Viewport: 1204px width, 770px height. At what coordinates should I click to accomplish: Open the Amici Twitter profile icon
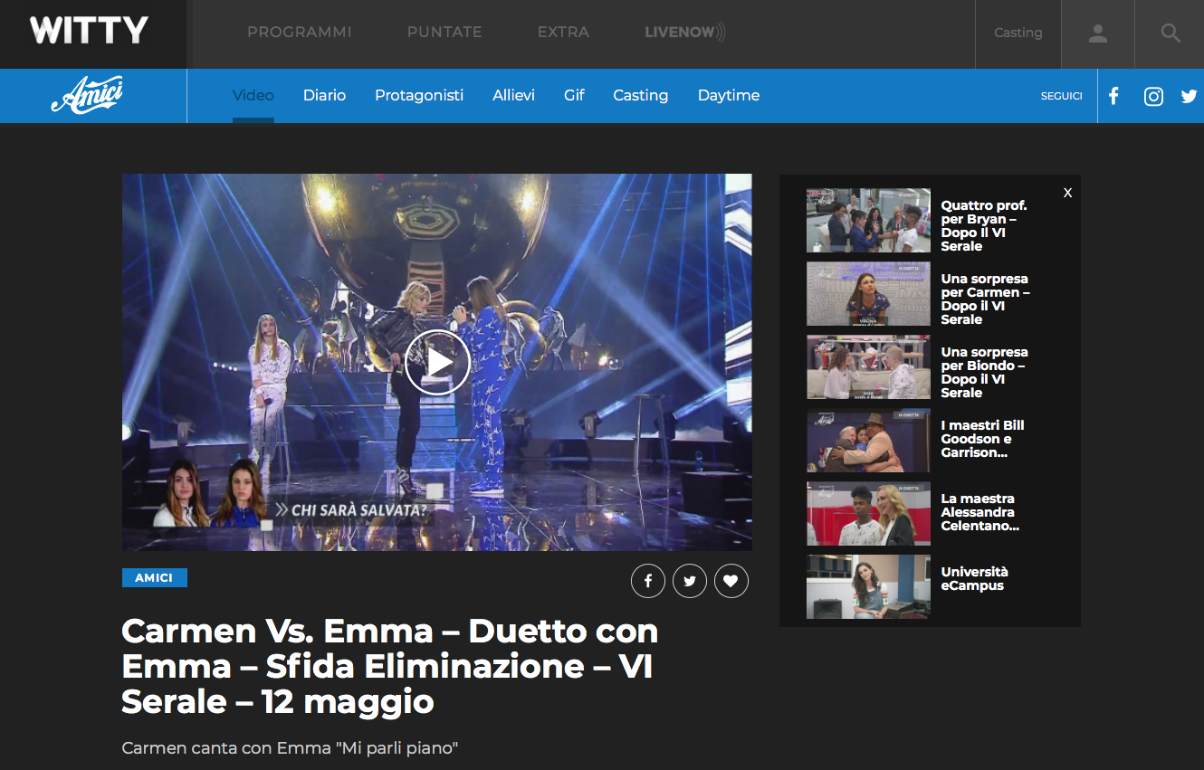point(1189,95)
